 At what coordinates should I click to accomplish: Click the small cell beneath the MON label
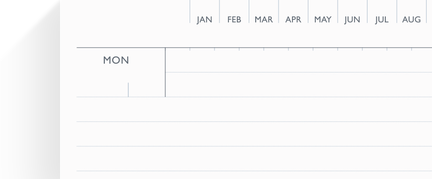(146, 89)
